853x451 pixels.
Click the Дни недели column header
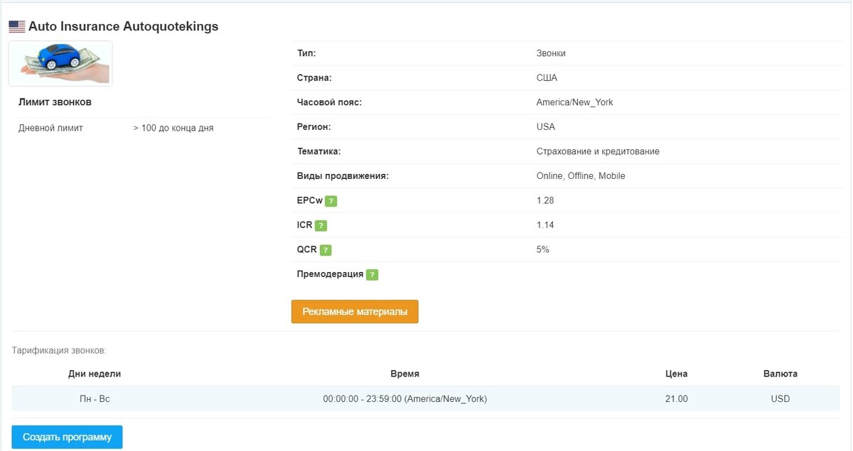95,374
